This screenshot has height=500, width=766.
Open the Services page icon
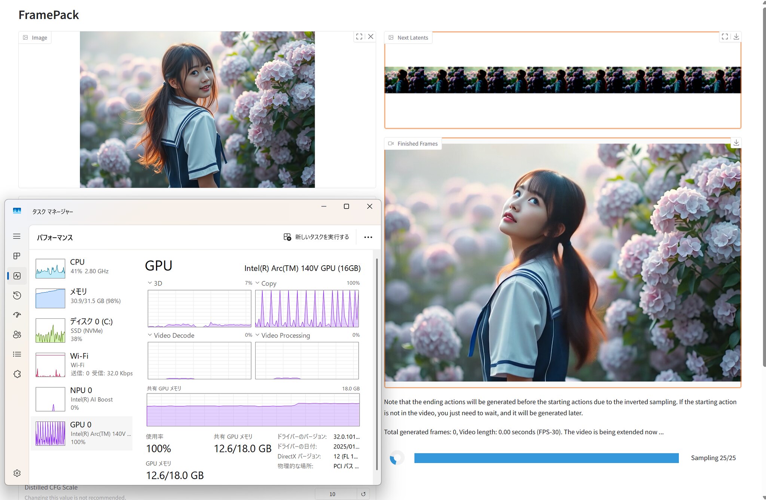(16, 374)
